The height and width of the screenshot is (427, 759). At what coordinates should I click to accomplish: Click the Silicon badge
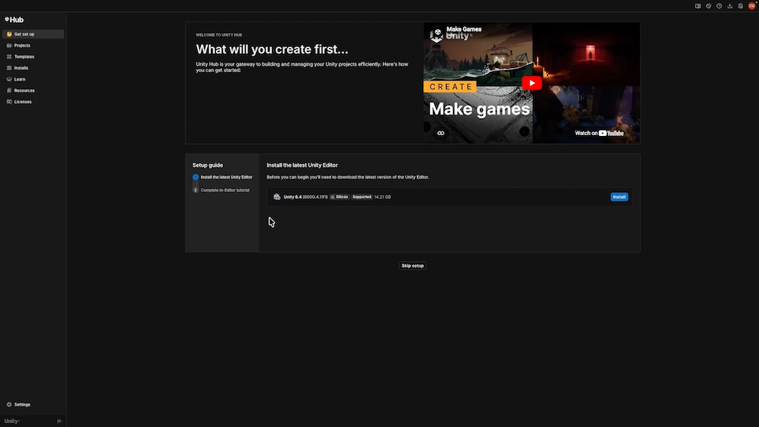pos(339,197)
